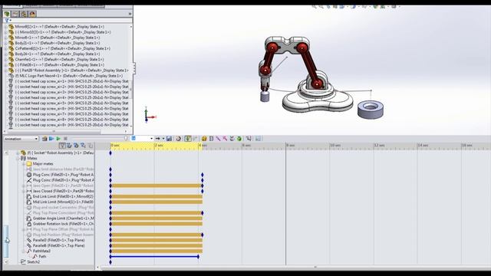Click the gray ring socket part in viewport
This screenshot has height=276, width=491.
(x=371, y=110)
